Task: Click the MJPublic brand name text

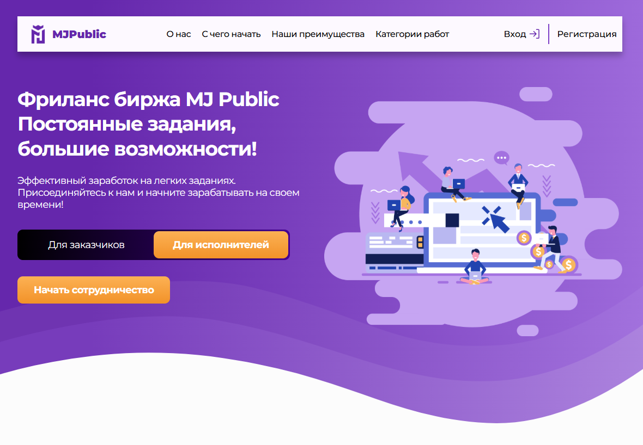Action: click(78, 34)
